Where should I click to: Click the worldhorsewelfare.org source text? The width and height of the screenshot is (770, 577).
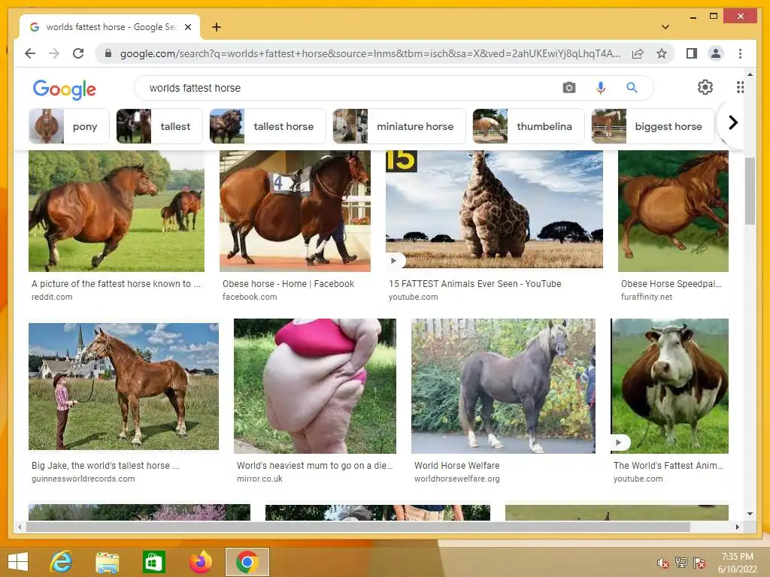pyautogui.click(x=456, y=479)
